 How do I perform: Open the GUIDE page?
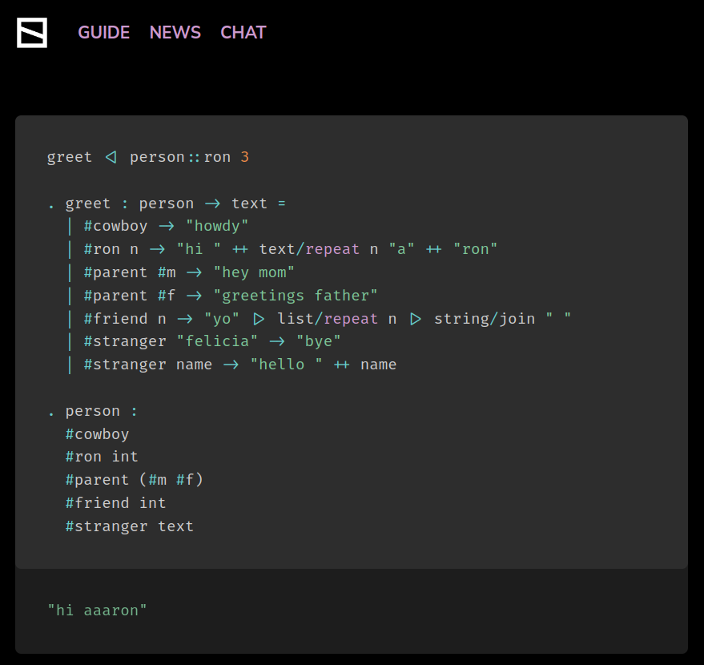pyautogui.click(x=103, y=32)
